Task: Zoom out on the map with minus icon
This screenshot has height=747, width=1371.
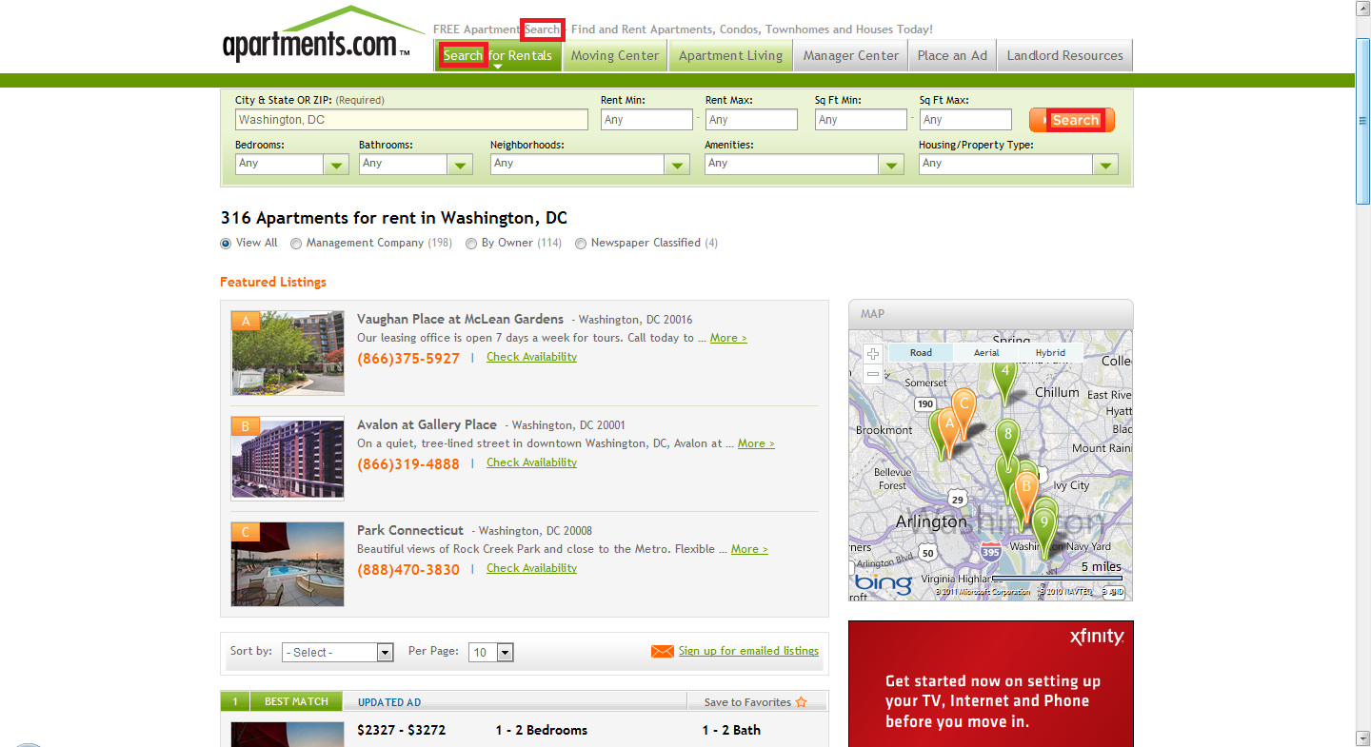Action: (x=873, y=375)
